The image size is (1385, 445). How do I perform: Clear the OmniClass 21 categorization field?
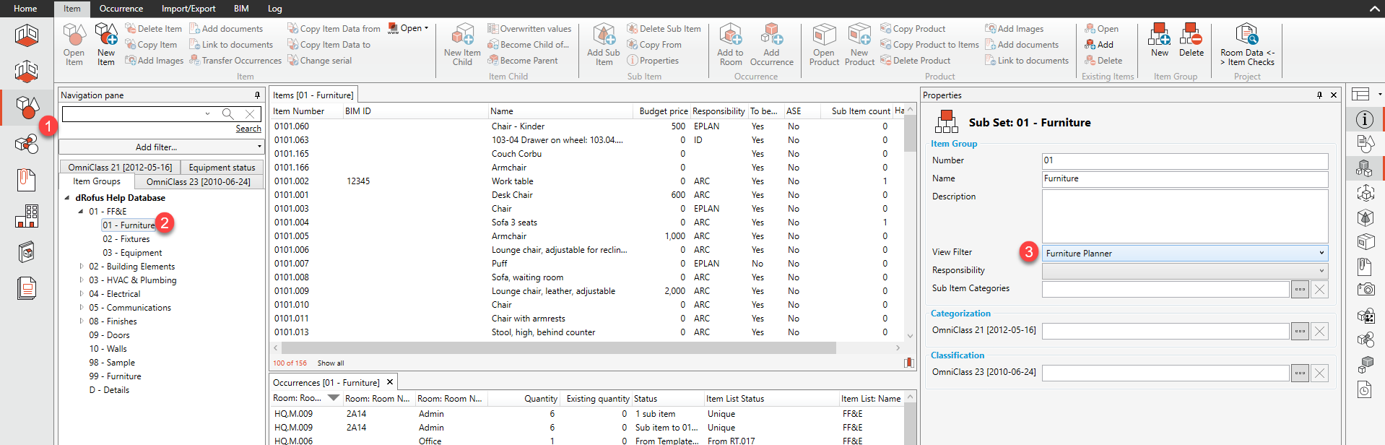[1319, 332]
